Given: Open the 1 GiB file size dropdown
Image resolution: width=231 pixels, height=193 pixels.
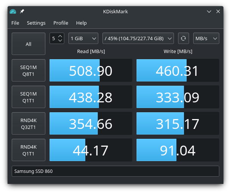Looking at the screenshot, I should (x=84, y=38).
